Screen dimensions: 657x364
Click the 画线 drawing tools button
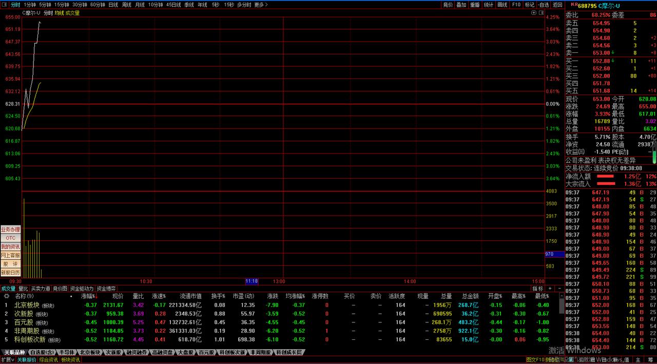[503, 5]
